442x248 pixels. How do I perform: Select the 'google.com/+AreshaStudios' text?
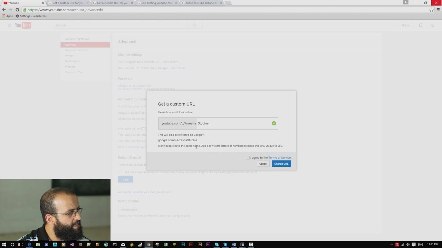(177, 140)
